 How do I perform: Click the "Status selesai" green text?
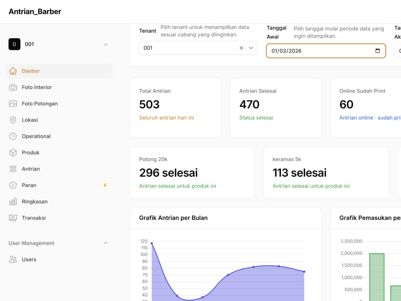click(x=256, y=118)
